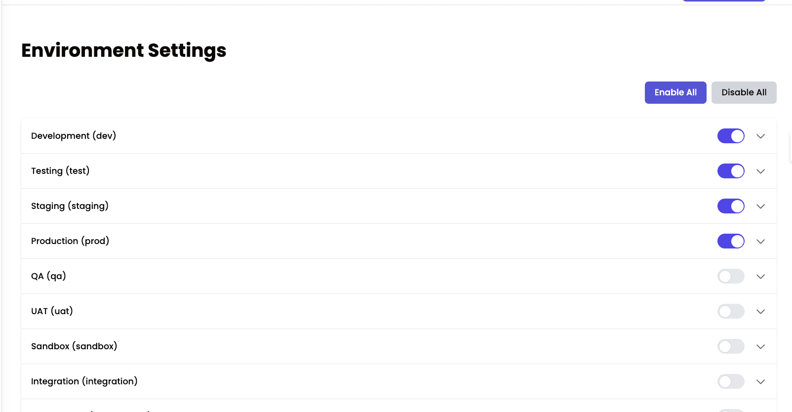Expand the Testing (test) chevron

pos(760,171)
